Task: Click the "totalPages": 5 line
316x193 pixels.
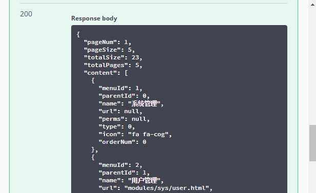Action: 113,65
